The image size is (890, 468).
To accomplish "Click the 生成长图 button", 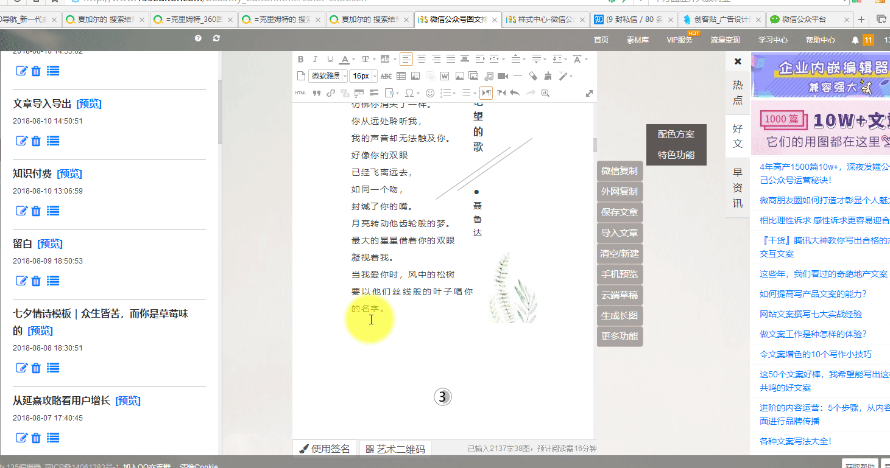I will coord(620,316).
